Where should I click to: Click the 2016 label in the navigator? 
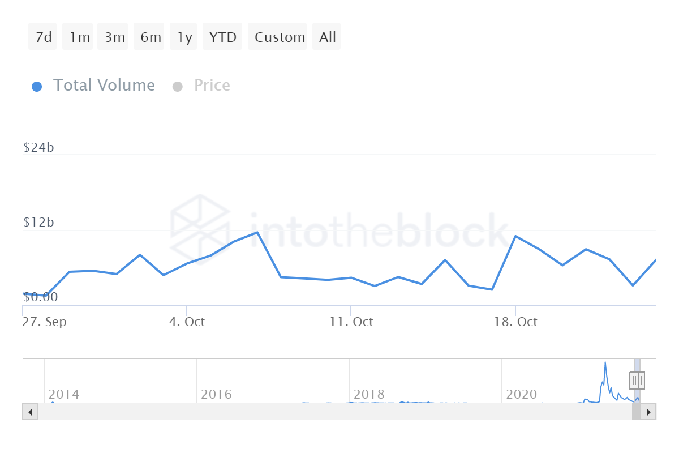(x=216, y=394)
